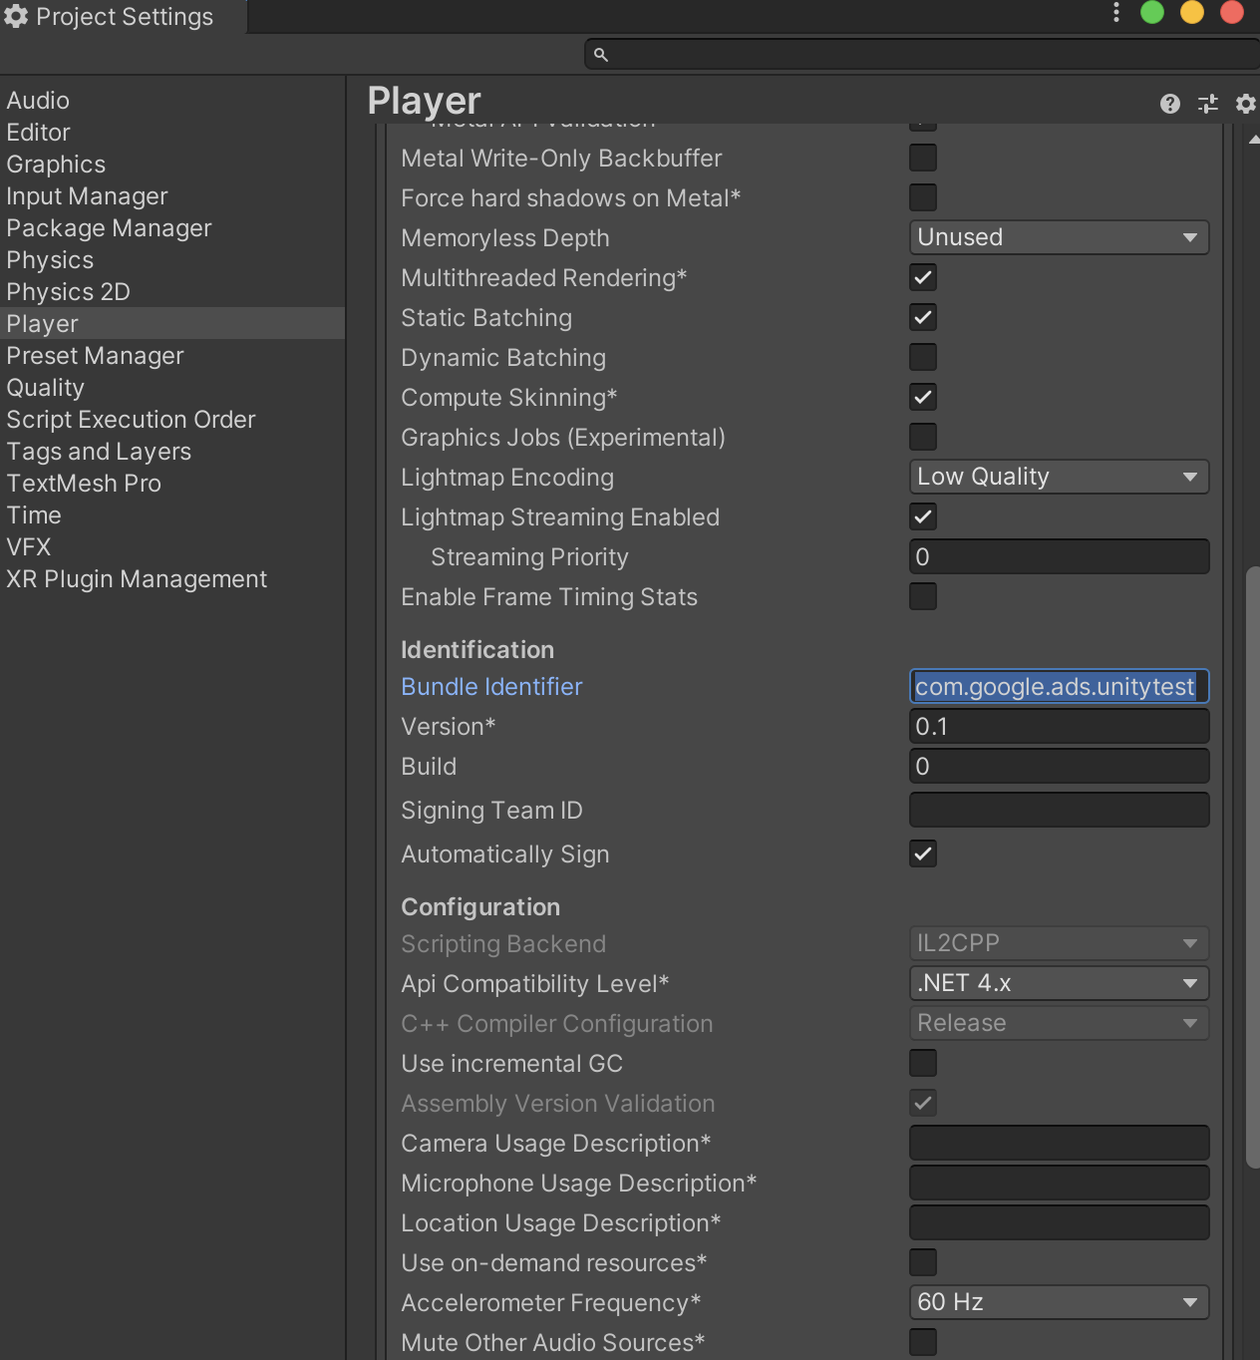Image resolution: width=1260 pixels, height=1360 pixels.
Task: Enable the Dynamic Batching checkbox
Action: tap(923, 357)
